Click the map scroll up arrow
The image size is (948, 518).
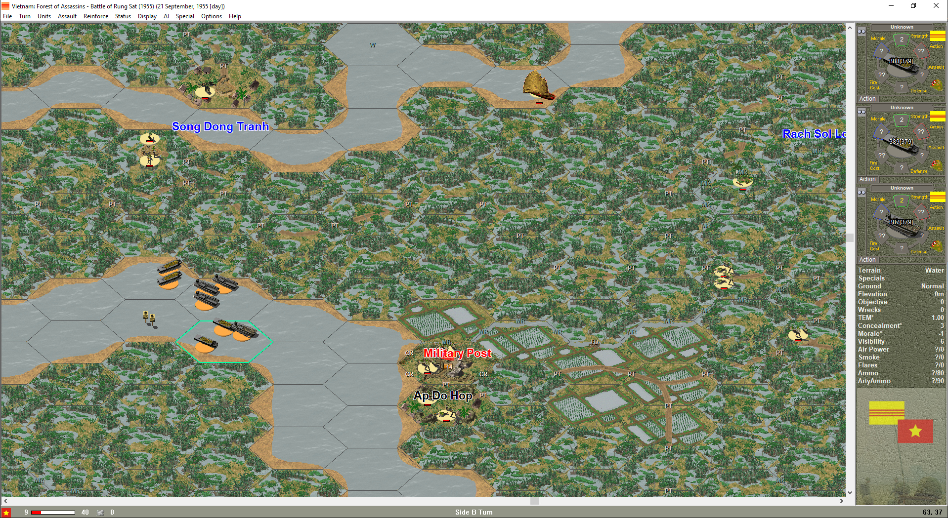click(x=850, y=28)
